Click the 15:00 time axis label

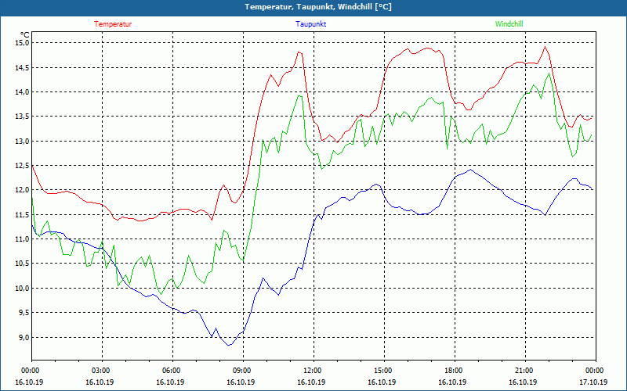pos(384,371)
